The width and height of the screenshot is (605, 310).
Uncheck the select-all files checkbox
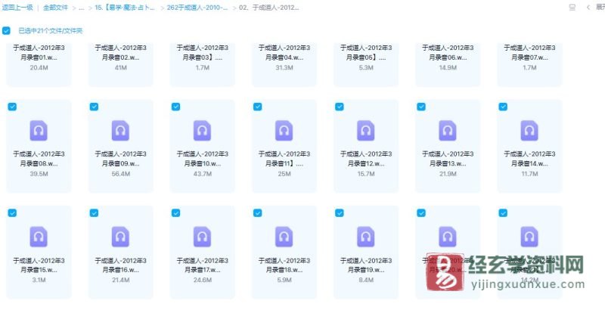7,31
